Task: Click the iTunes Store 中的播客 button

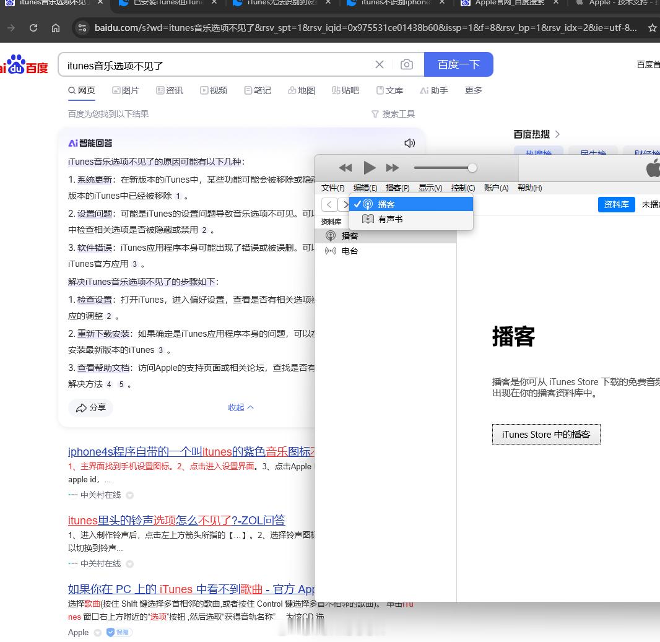Action: [x=546, y=434]
